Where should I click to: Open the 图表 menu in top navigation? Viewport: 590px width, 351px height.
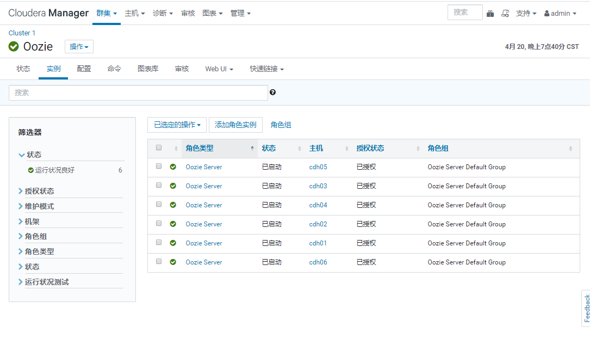point(213,14)
